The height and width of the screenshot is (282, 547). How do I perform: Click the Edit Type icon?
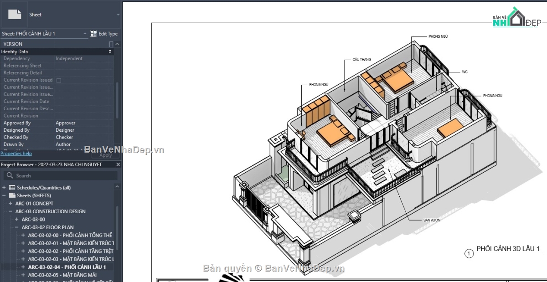pos(93,34)
